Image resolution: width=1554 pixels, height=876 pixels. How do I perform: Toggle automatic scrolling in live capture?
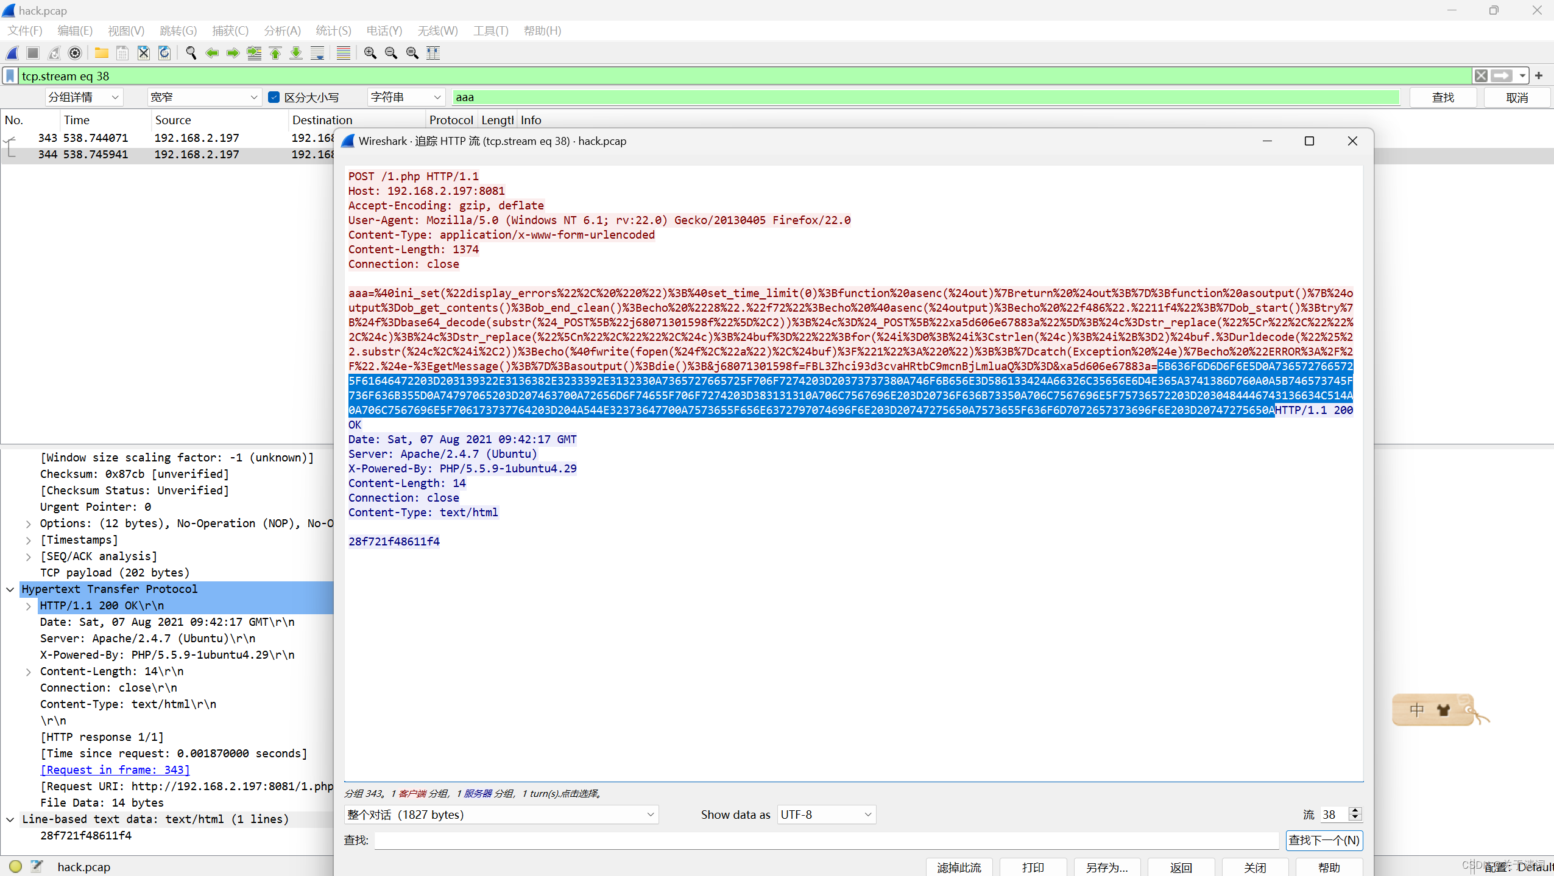[317, 53]
